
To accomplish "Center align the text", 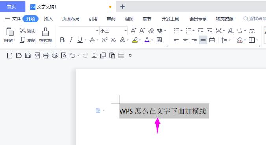I will pyautogui.click(x=185, y=40).
